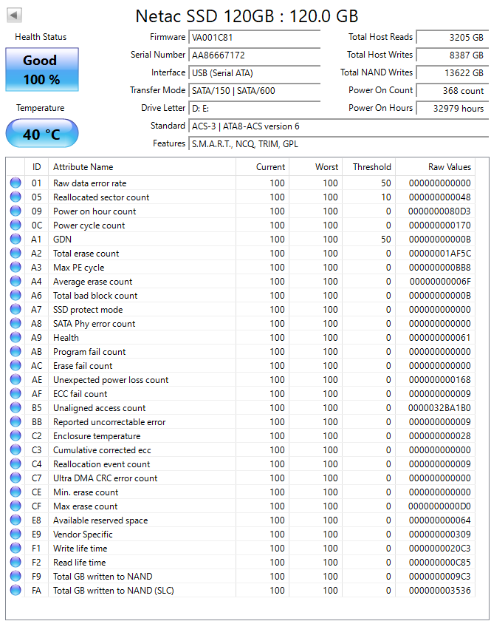Viewport: 491px width, 621px height.
Task: Select status icon for Program fail count
Action: [16, 352]
